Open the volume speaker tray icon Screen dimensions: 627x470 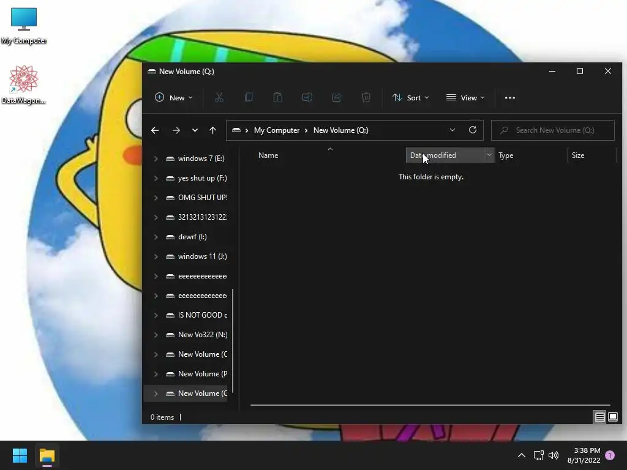pos(554,455)
